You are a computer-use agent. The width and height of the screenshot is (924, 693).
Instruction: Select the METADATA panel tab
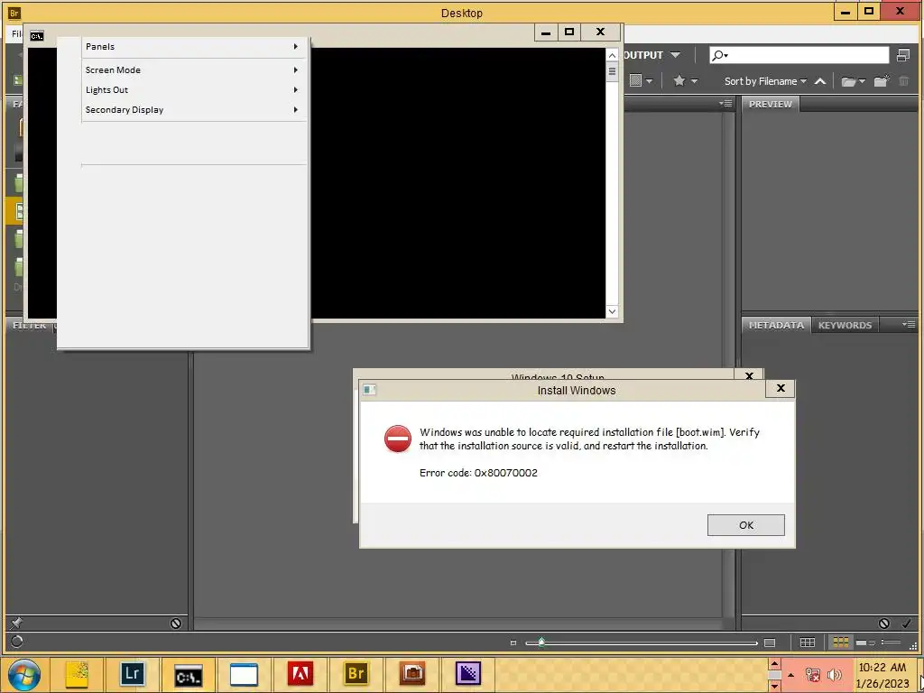point(776,325)
